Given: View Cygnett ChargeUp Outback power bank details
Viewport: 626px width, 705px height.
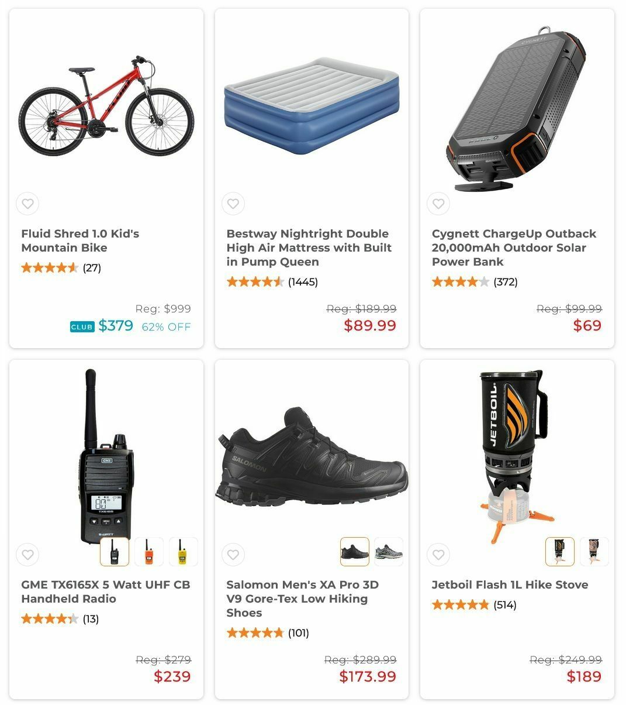Looking at the screenshot, I should coord(514,247).
